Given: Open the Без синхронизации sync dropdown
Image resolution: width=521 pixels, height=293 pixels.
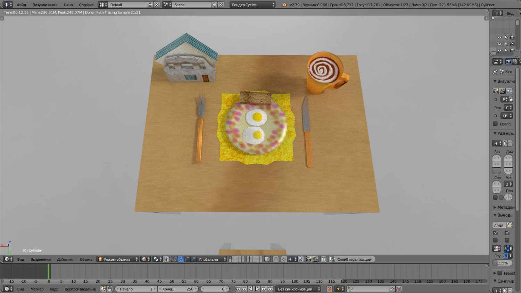Looking at the screenshot, I should (x=298, y=288).
